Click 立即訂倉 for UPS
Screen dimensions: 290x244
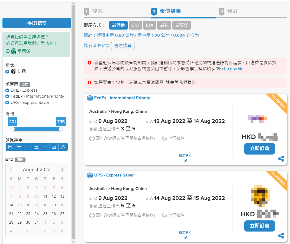[x=259, y=226]
